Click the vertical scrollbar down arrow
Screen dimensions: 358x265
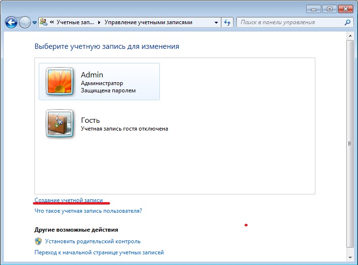(x=349, y=259)
